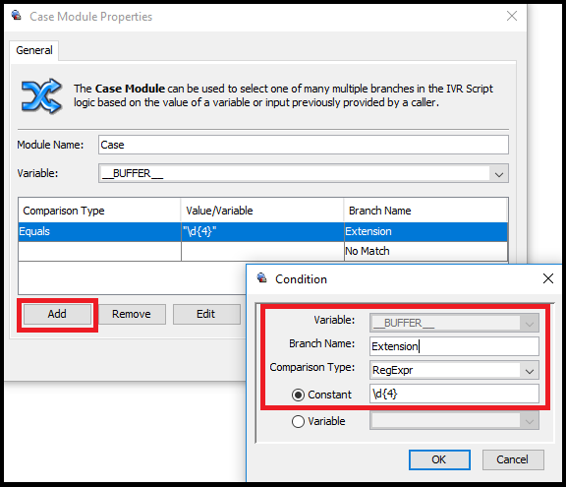Click the Case Module shuffle arrows icon
This screenshot has height=487, width=566.
pos(41,96)
